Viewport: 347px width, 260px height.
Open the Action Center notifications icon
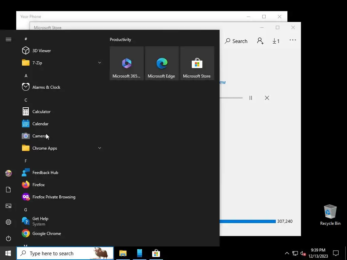click(336, 253)
